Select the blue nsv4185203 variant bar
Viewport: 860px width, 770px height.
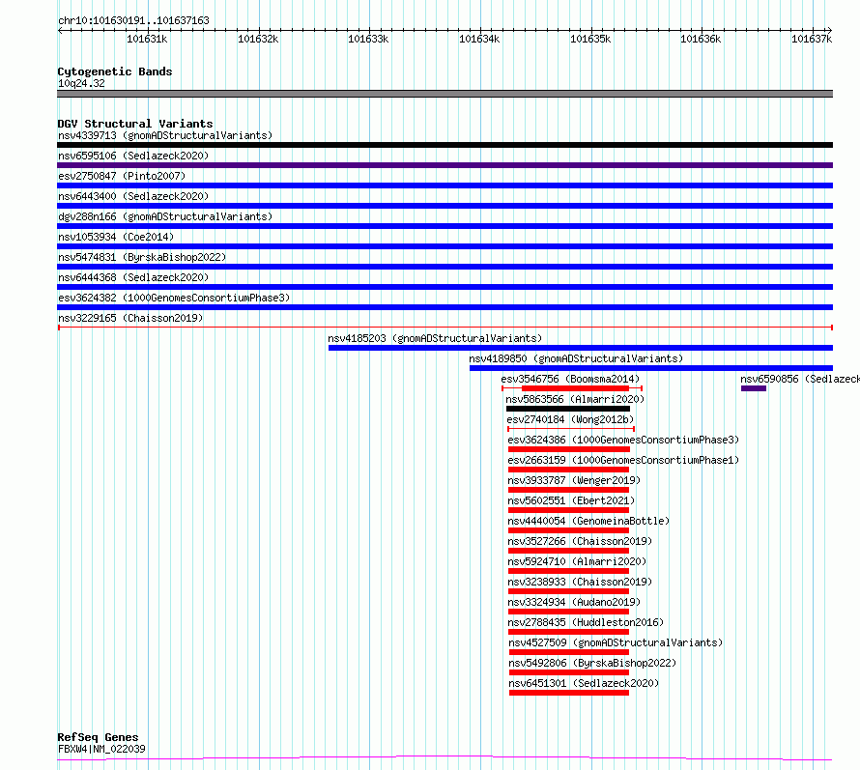click(581, 348)
